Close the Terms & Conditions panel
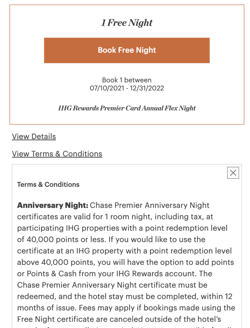This screenshot has width=250, height=328. coord(233,173)
